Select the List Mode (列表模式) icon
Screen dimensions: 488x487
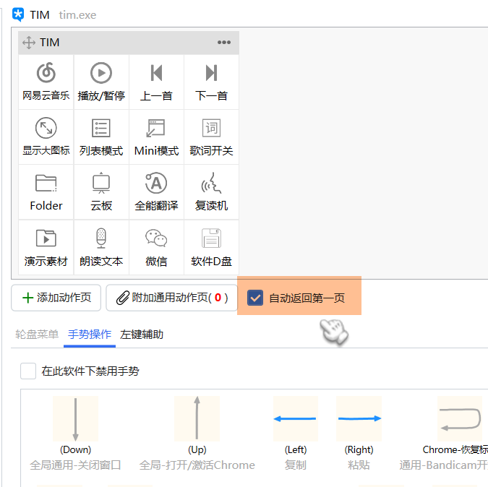101,128
